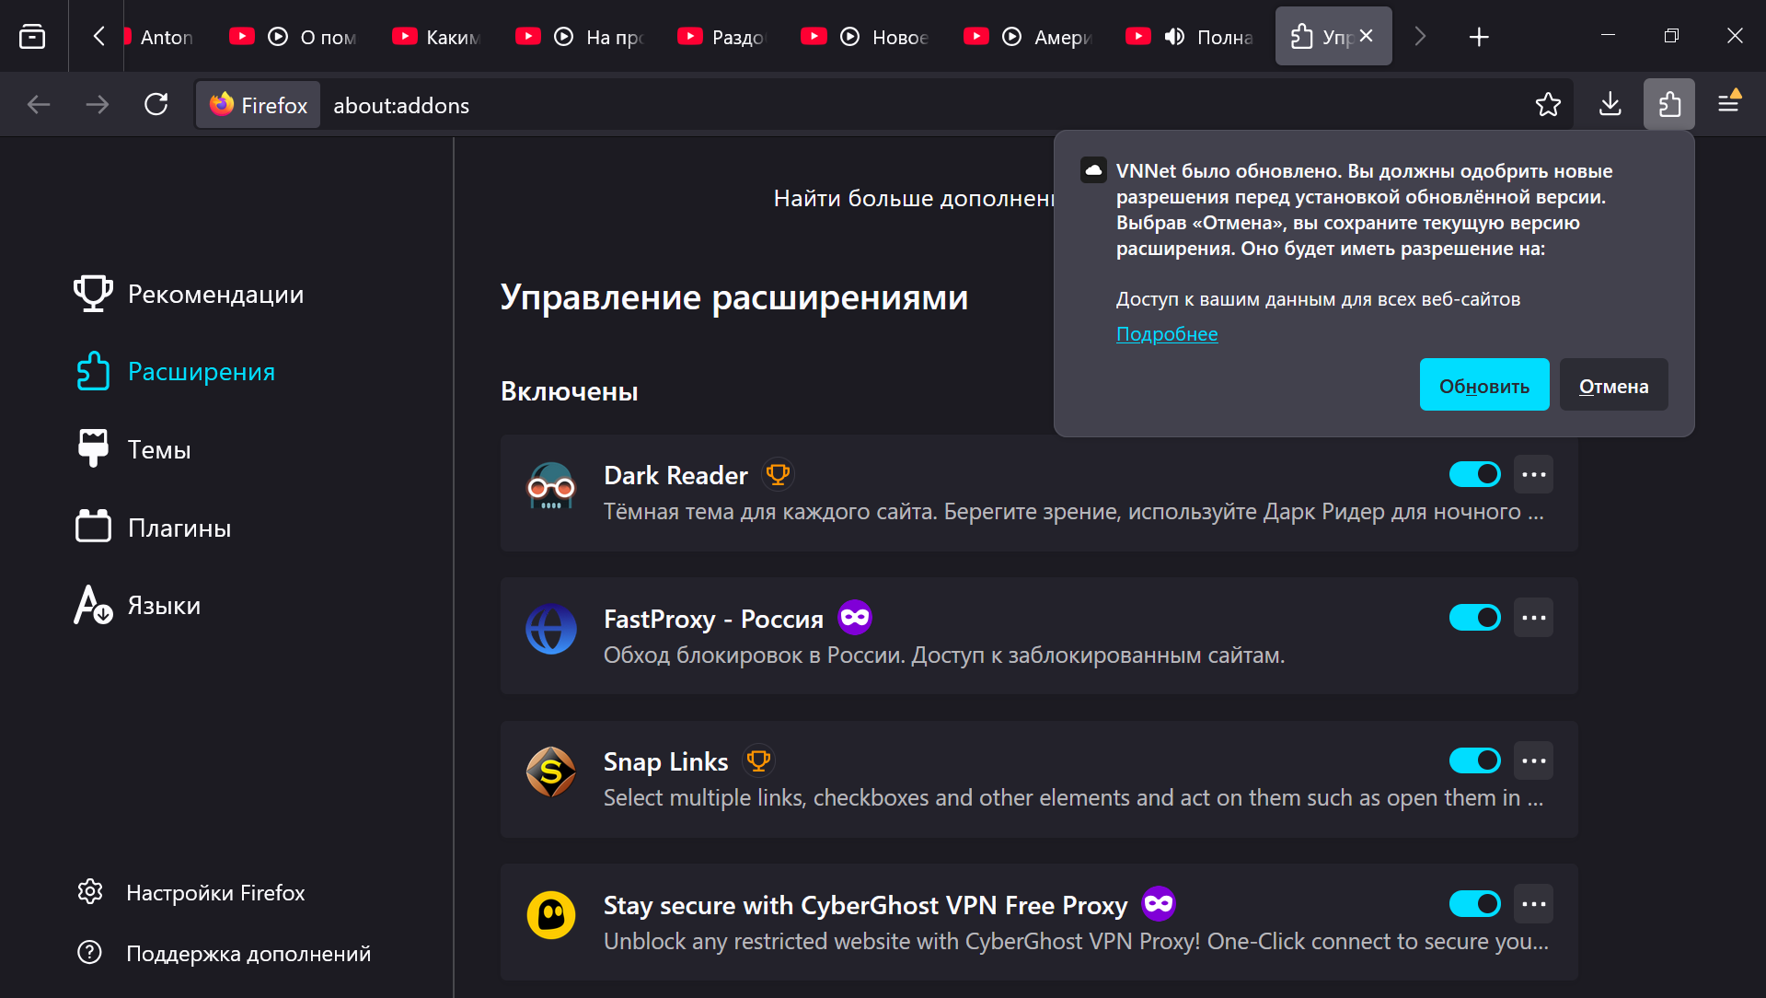This screenshot has height=998, width=1766.
Task: Open more options menu for Snap Links
Action: click(x=1534, y=760)
